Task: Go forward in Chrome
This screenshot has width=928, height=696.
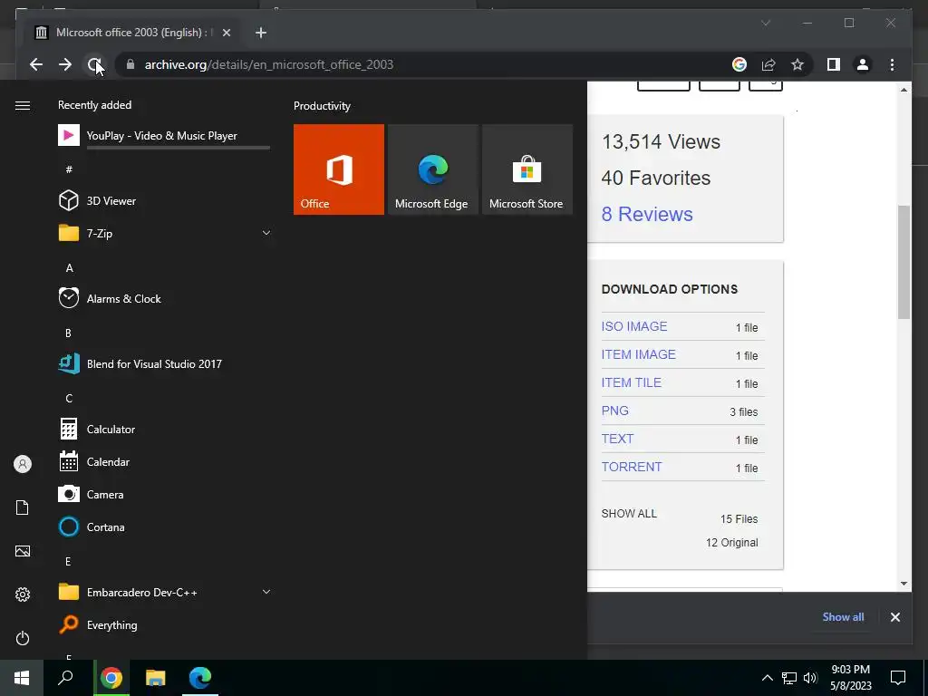Action: point(65,64)
